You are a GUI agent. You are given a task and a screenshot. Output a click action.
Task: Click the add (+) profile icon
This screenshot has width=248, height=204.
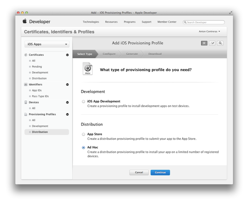click(204, 43)
